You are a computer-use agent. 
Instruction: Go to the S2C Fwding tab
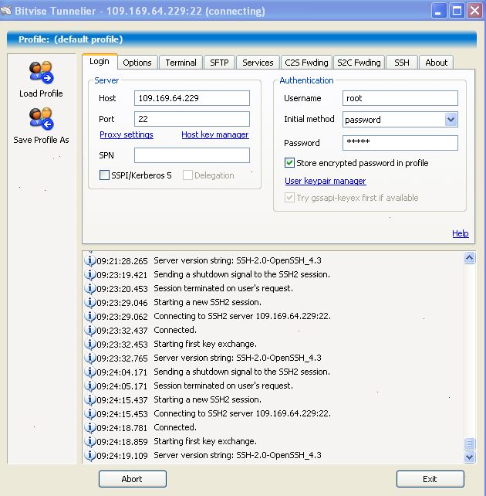359,63
